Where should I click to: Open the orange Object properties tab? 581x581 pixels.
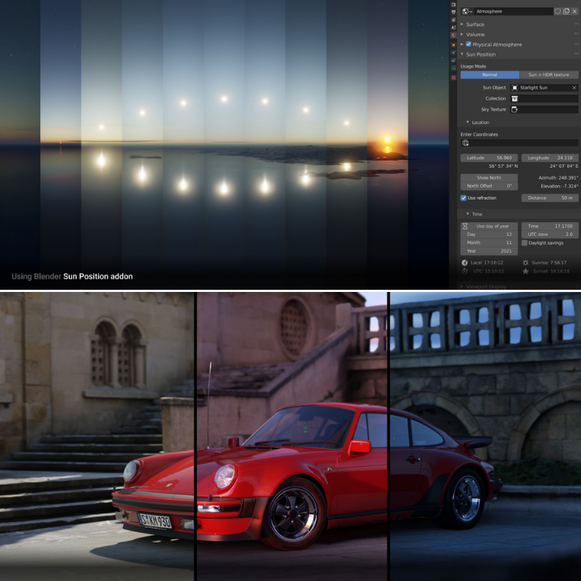click(453, 45)
